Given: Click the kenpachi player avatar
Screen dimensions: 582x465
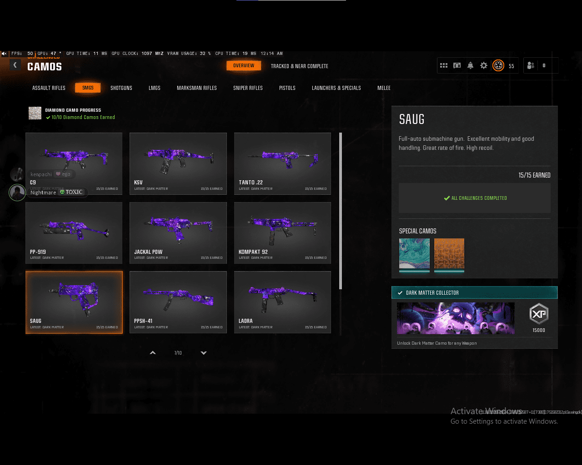Looking at the screenshot, I should pyautogui.click(x=17, y=174).
